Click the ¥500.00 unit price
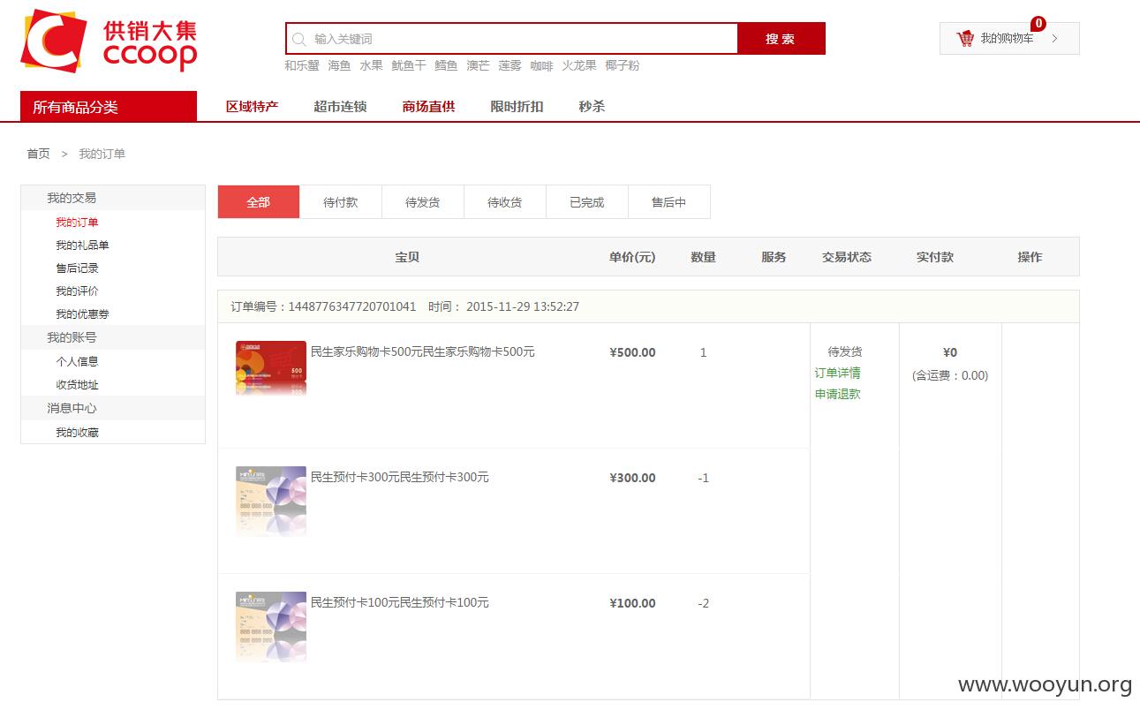Image resolution: width=1140 pixels, height=710 pixels. (632, 352)
